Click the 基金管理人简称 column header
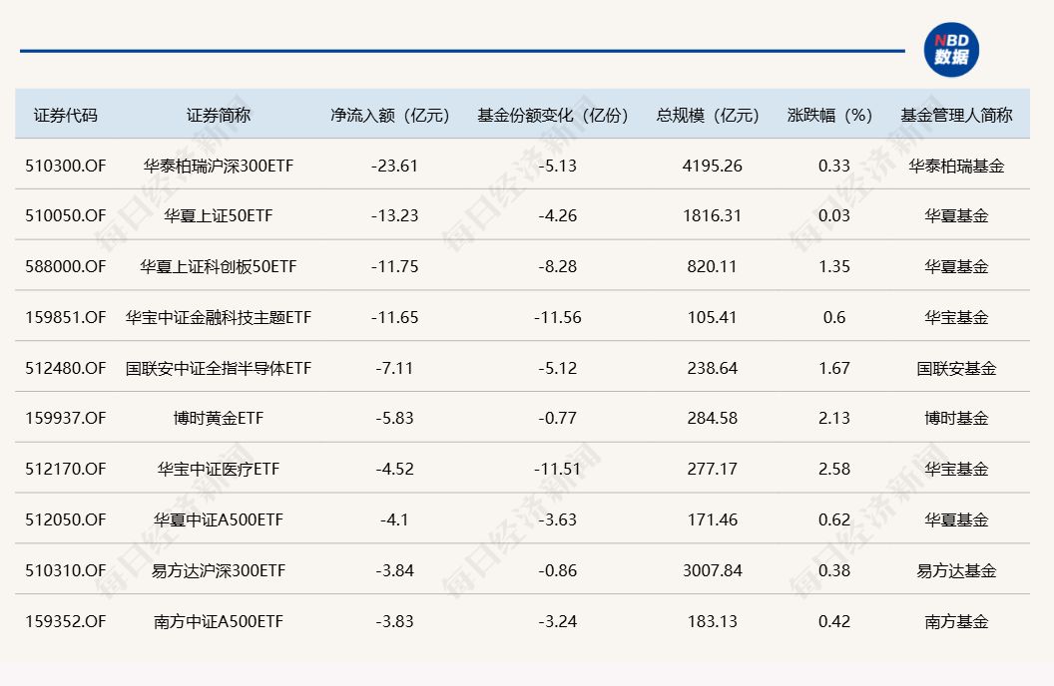This screenshot has width=1054, height=686. pyautogui.click(x=956, y=115)
